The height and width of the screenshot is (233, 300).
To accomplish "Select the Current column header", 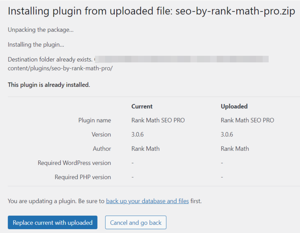I will point(142,107).
